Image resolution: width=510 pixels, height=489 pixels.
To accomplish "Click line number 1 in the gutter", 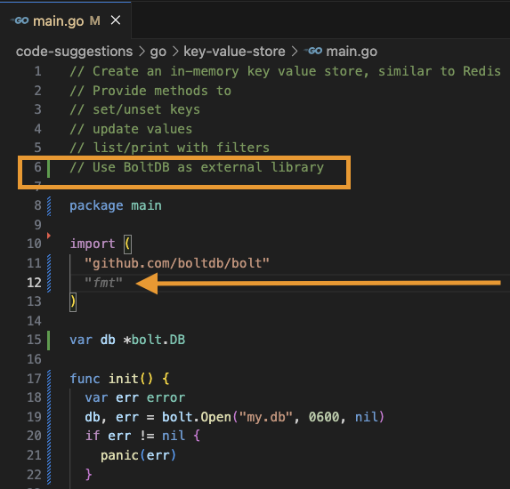I will (x=37, y=71).
